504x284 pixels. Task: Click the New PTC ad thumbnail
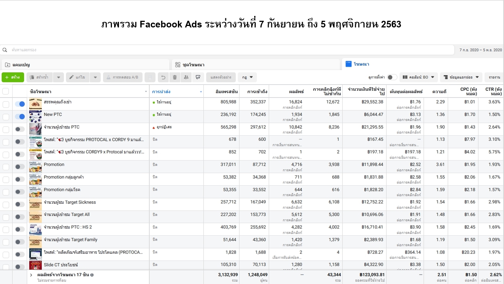pos(36,116)
